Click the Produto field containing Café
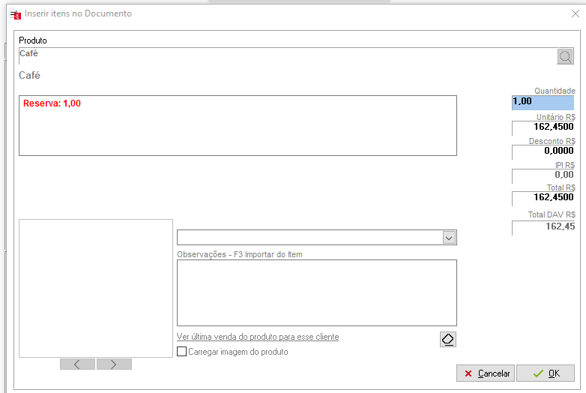This screenshot has width=586, height=393. coord(285,56)
